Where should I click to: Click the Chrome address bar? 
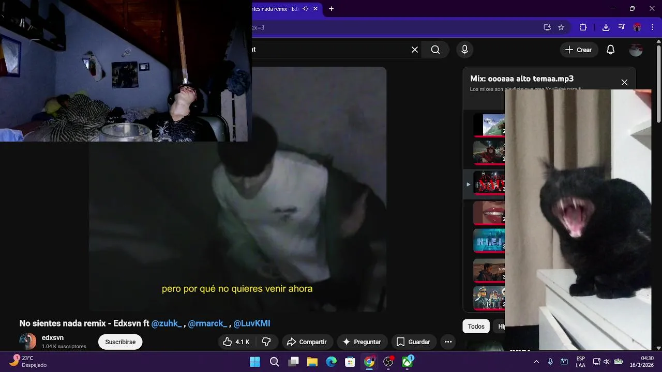(x=394, y=27)
